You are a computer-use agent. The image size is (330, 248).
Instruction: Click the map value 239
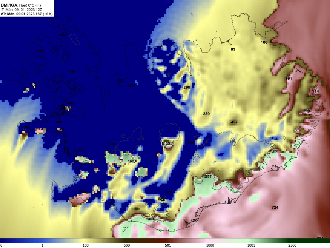[x=206, y=114]
